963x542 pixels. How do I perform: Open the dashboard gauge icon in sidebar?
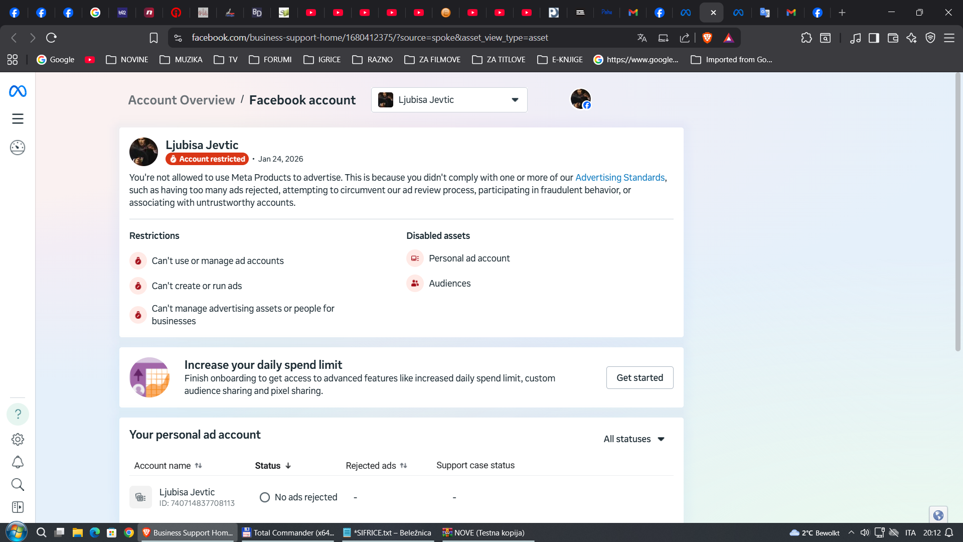[x=18, y=148]
